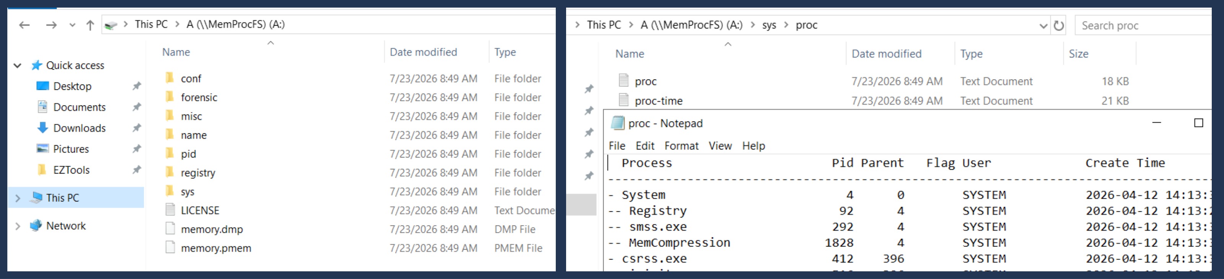The image size is (1224, 279).
Task: Click This PC breadcrumb in left window
Action: pyautogui.click(x=151, y=24)
